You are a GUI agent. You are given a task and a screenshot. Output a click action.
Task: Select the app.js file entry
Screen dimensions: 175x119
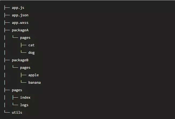(18, 8)
